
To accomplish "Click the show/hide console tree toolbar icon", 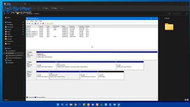I will coord(32,23).
